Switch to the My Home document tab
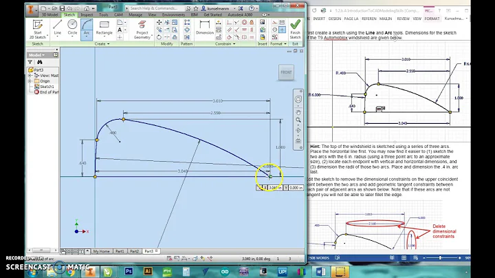This screenshot has width=495, height=278. pos(101,251)
